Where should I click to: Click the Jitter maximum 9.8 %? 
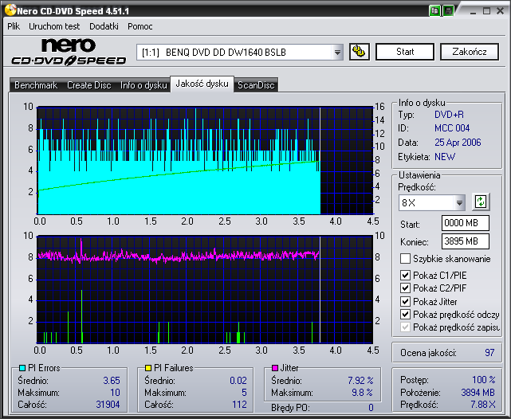point(363,393)
